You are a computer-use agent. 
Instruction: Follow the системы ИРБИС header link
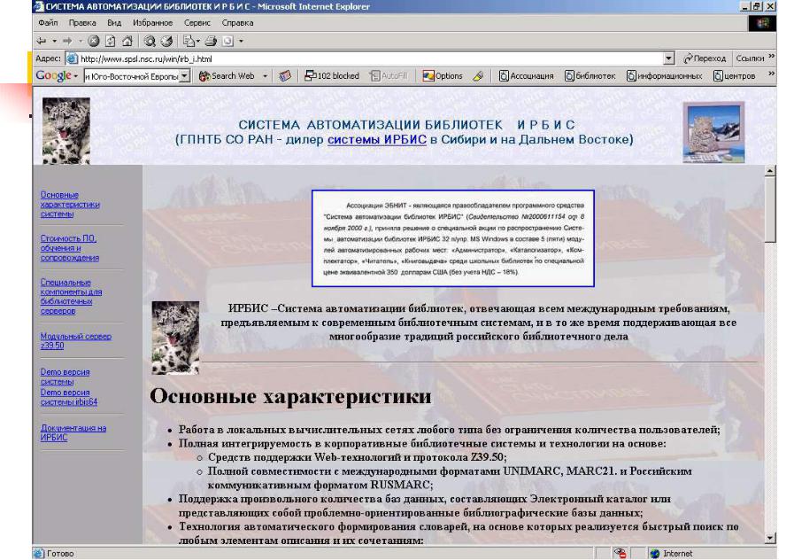[x=377, y=139]
